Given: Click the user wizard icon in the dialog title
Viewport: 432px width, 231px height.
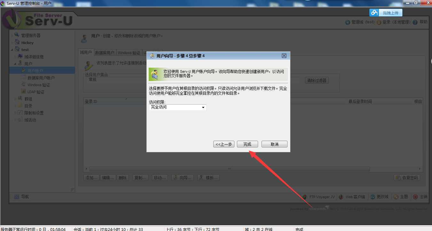Looking at the screenshot, I should pyautogui.click(x=152, y=56).
